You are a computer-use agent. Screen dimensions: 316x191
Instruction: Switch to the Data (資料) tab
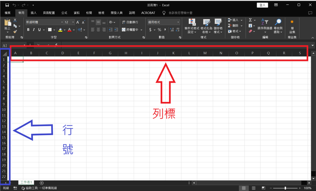pyautogui.click(x=76, y=13)
